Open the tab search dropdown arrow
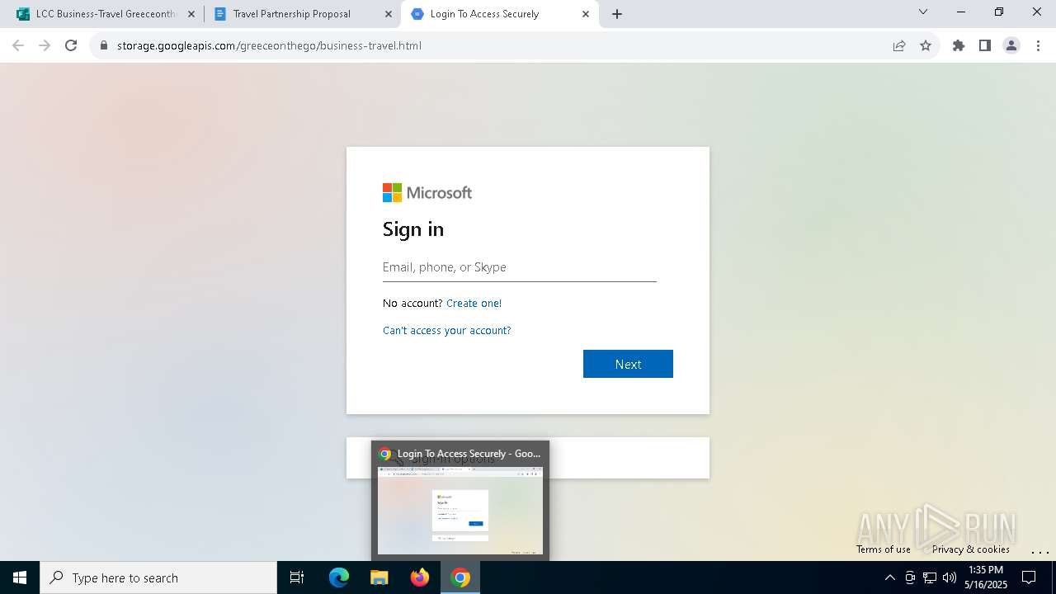Image resolution: width=1056 pixels, height=594 pixels. pyautogui.click(x=923, y=12)
